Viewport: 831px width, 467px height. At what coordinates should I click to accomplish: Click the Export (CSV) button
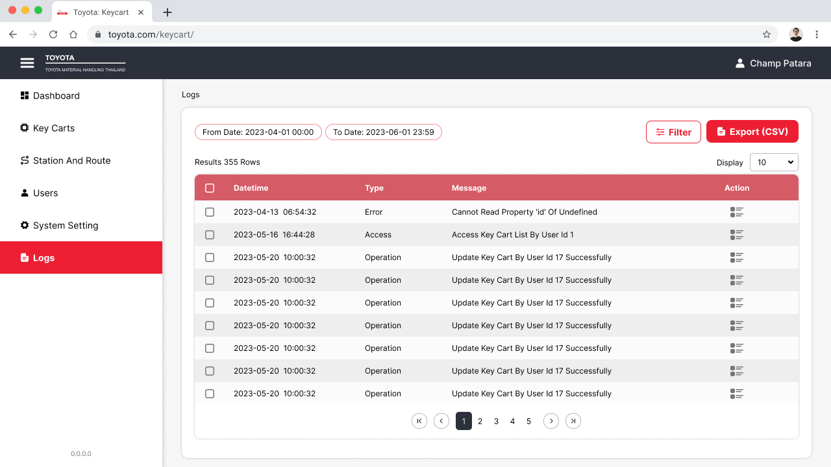click(x=752, y=132)
